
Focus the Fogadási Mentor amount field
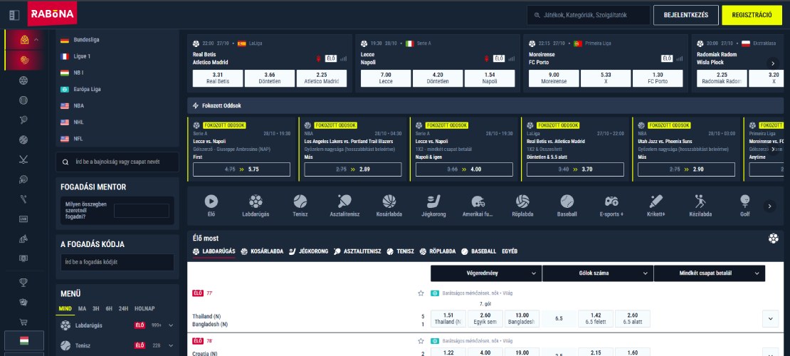[x=141, y=211]
